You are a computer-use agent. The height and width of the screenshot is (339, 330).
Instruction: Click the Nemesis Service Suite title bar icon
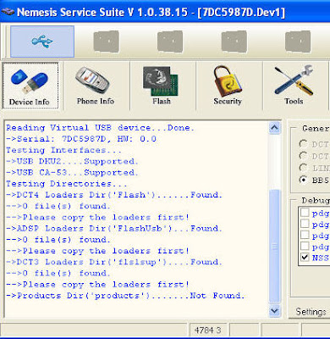pos(8,12)
